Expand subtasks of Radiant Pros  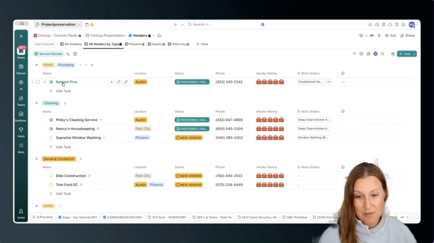coord(45,82)
